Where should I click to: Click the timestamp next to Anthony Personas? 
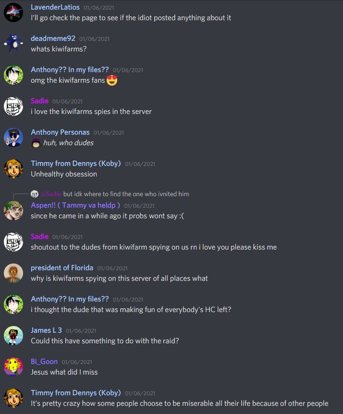pos(109,133)
